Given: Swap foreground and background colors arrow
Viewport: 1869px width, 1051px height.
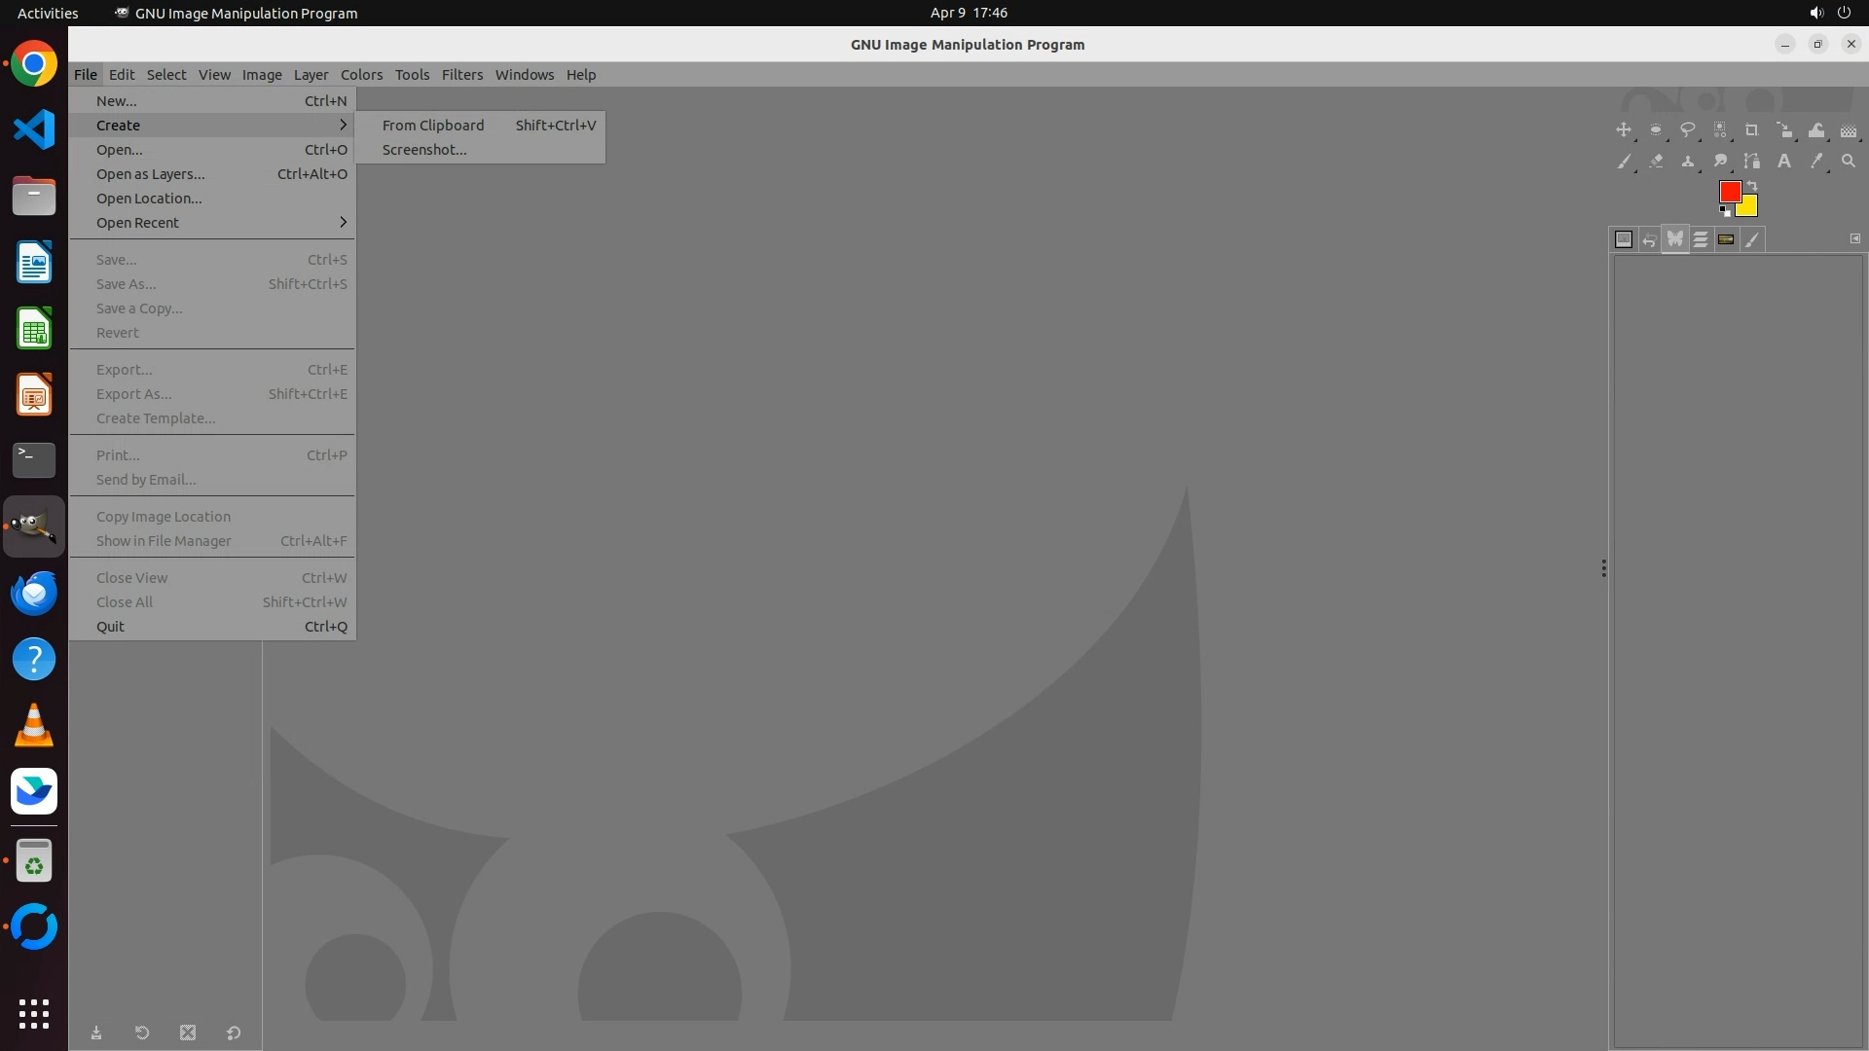Looking at the screenshot, I should pyautogui.click(x=1752, y=185).
